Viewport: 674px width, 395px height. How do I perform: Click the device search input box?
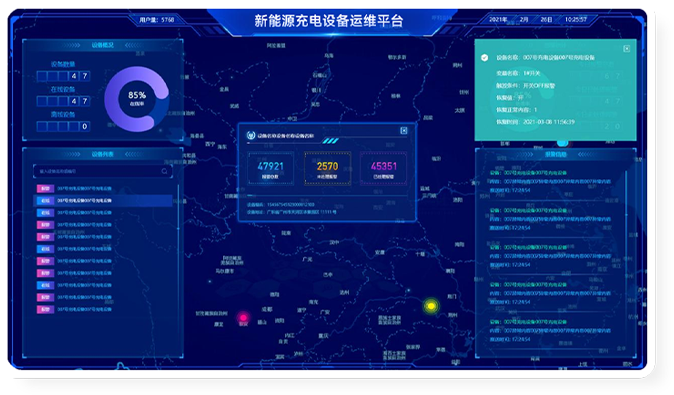point(101,170)
